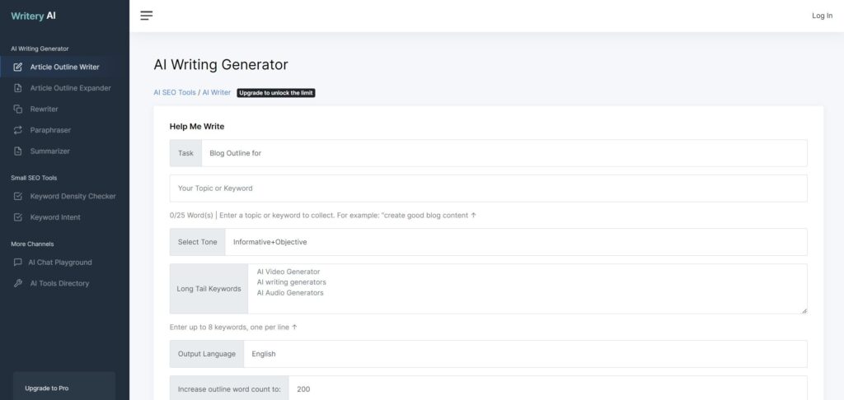Image resolution: width=844 pixels, height=400 pixels.
Task: Click the Rewriter copy icon in sidebar
Action: [18, 109]
